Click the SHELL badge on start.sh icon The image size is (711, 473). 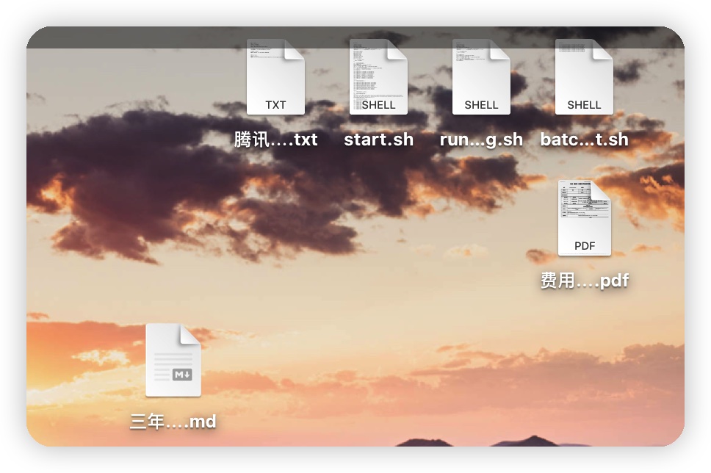click(378, 105)
